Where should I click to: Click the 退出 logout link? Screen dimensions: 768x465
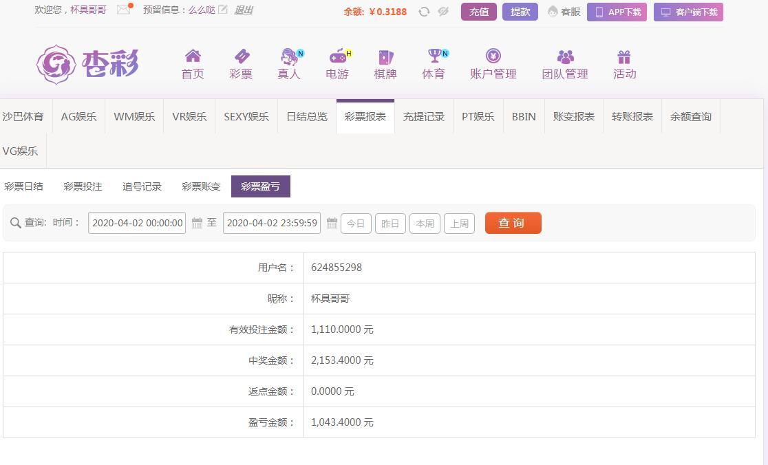244,10
